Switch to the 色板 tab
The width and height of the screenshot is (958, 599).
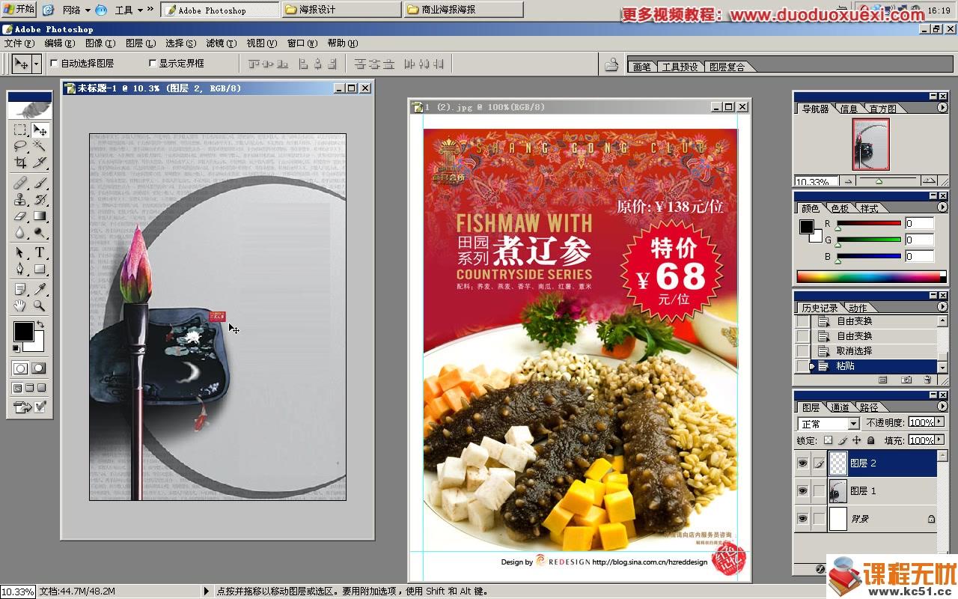click(840, 208)
